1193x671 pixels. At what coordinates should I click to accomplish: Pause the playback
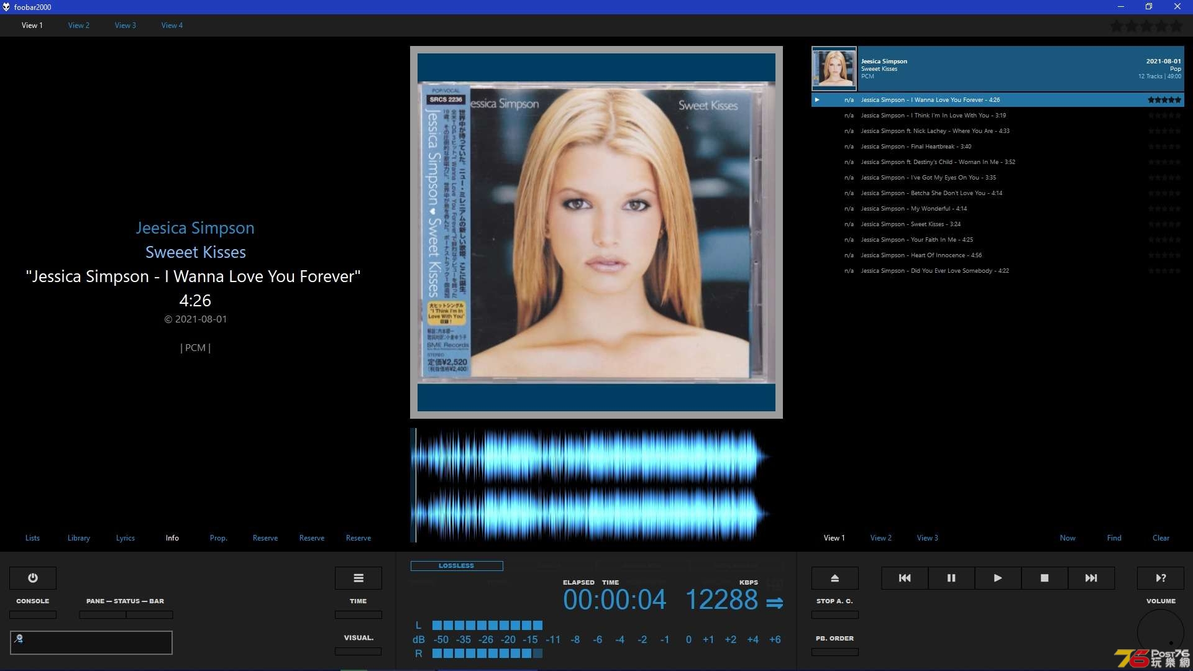pyautogui.click(x=951, y=578)
